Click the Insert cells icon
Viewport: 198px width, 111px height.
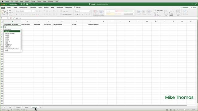click(139, 12)
